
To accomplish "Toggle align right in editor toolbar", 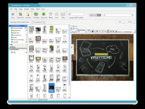I will tap(113, 31).
